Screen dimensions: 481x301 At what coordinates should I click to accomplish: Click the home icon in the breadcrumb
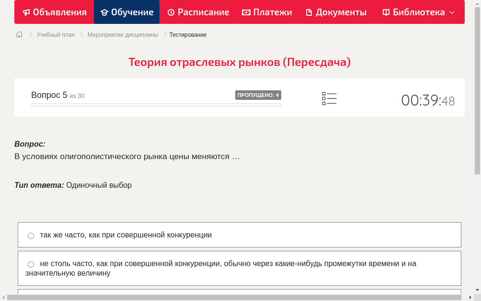[19, 34]
